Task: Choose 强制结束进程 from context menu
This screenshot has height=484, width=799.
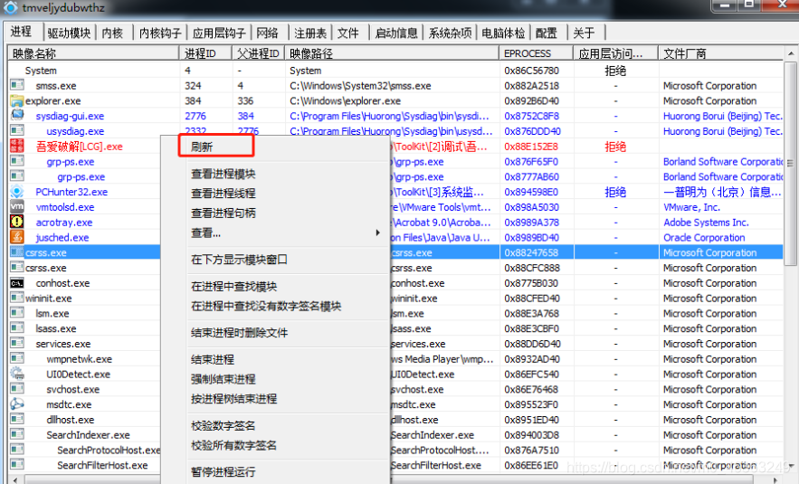Action: 224,379
